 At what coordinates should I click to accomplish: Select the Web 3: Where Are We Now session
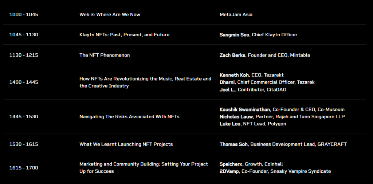[x=110, y=15]
